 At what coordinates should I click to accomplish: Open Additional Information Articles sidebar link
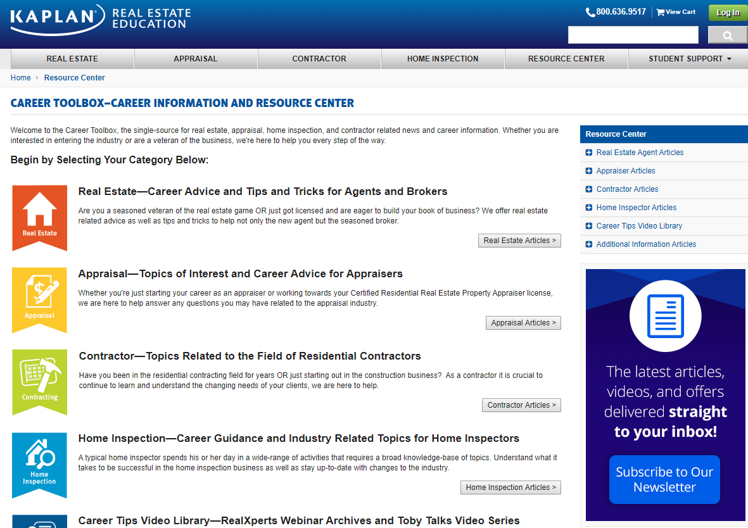coord(646,244)
